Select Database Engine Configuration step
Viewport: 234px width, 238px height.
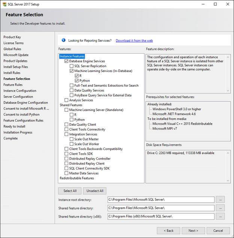click(25, 102)
